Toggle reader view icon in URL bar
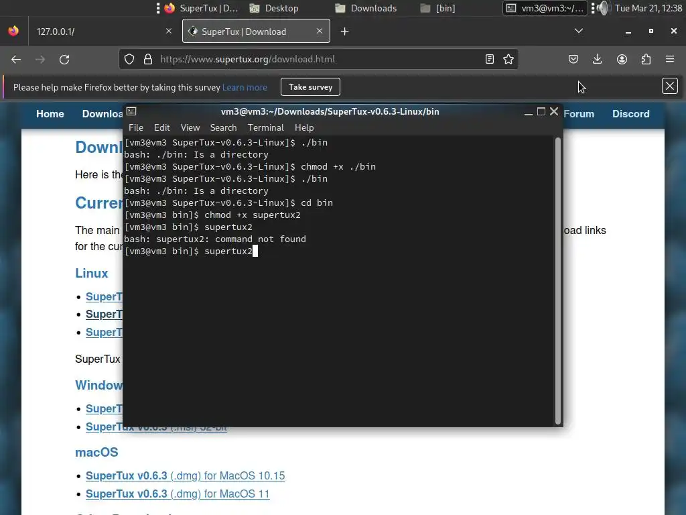 [x=490, y=59]
